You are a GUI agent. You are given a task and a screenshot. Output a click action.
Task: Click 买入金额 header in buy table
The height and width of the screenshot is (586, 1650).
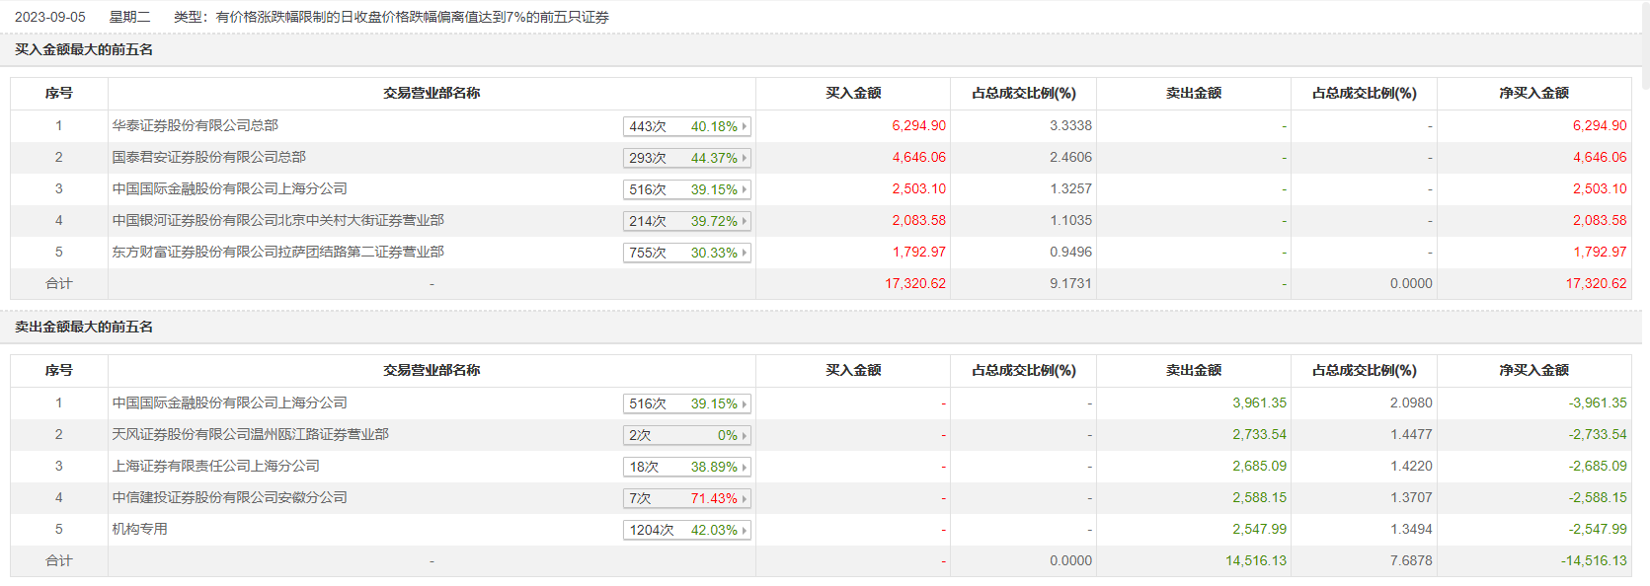(853, 93)
